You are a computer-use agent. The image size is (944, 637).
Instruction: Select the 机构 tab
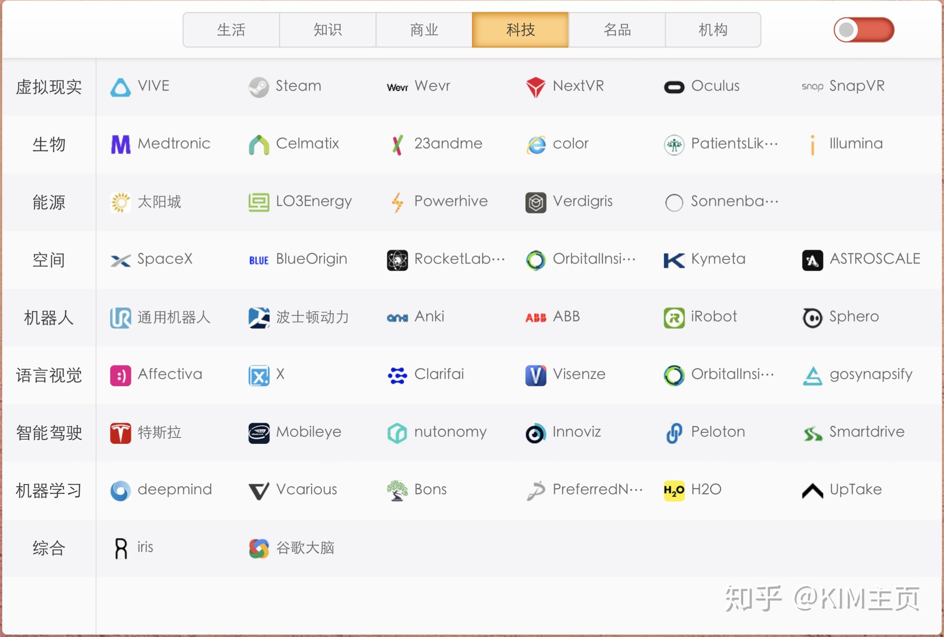click(x=713, y=30)
